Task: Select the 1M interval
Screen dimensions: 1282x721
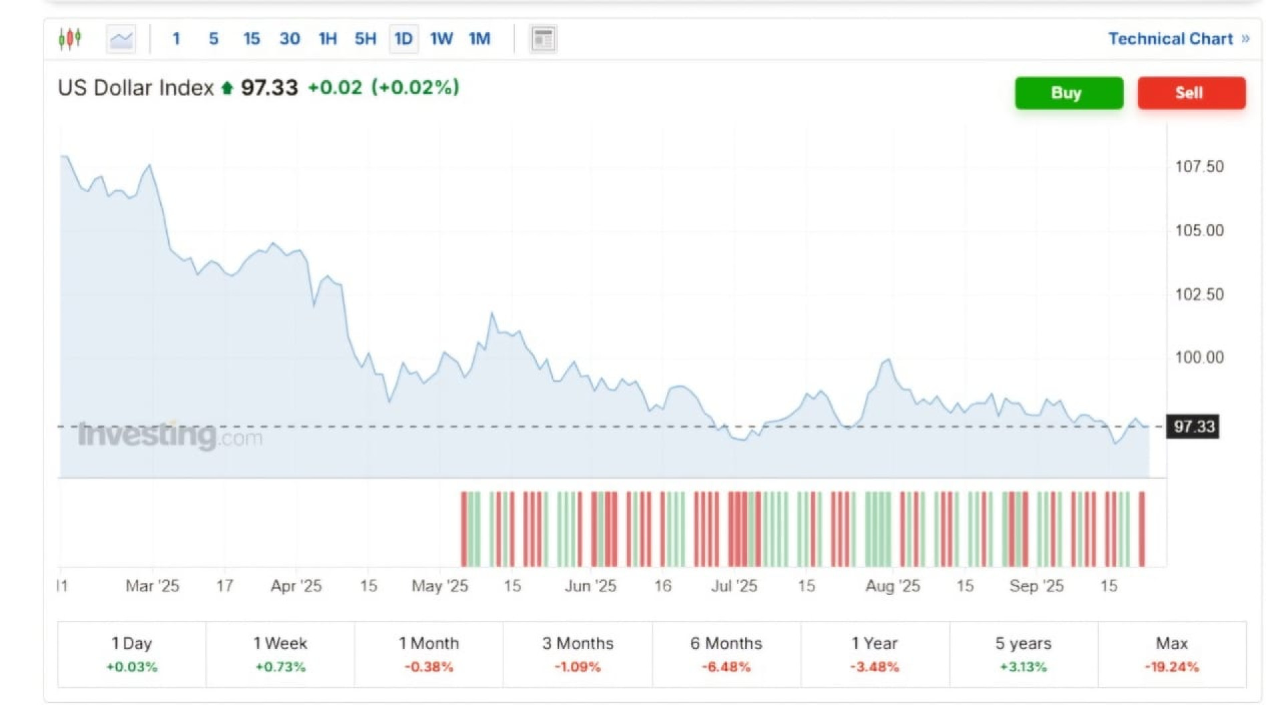Action: click(479, 39)
